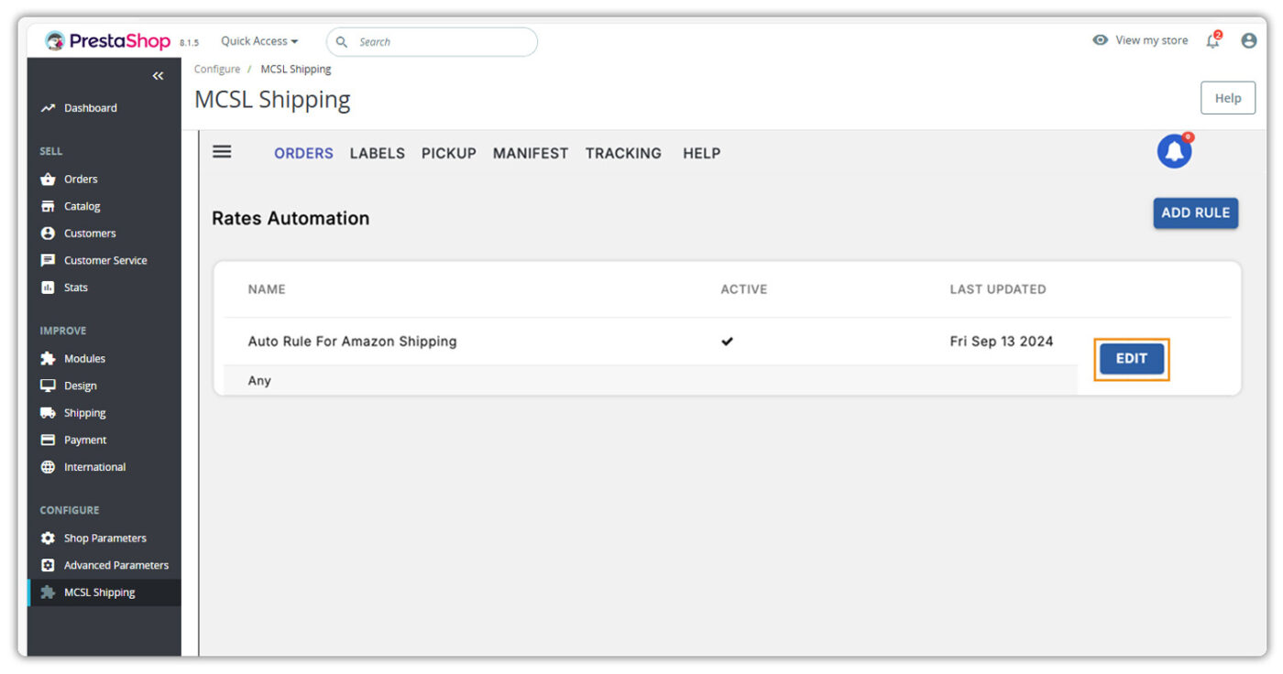Click the Modules puzzle icon
This screenshot has height=674, width=1283.
pyautogui.click(x=48, y=359)
